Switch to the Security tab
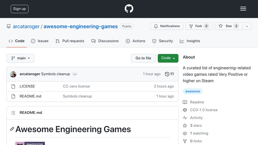 163,41
